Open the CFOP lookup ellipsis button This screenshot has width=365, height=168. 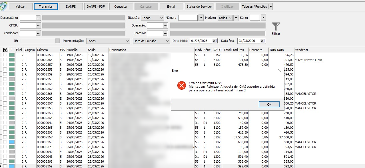(38, 25)
